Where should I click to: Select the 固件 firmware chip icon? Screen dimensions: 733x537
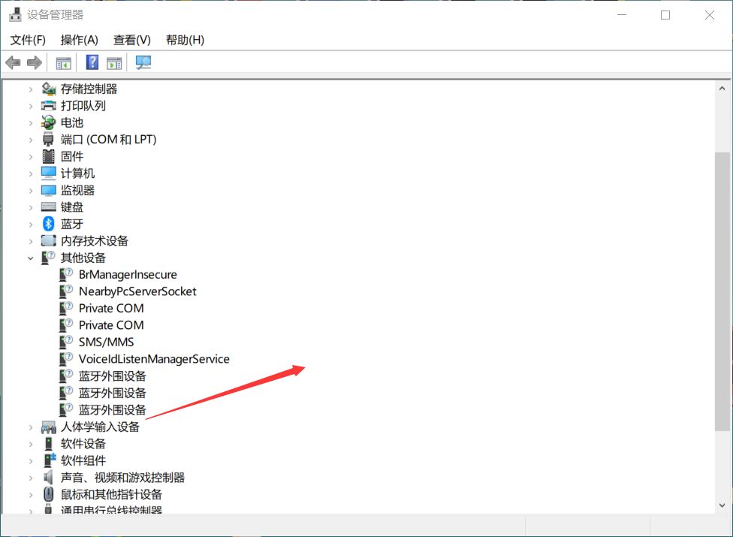[48, 156]
